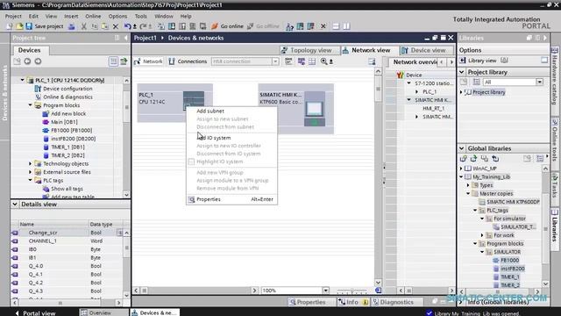
Task: Collapse the Details view section
Action: (15, 205)
